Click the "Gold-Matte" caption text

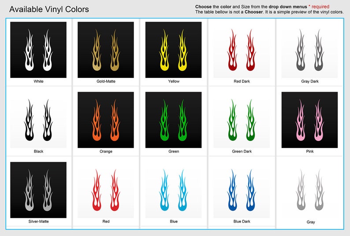click(x=106, y=81)
